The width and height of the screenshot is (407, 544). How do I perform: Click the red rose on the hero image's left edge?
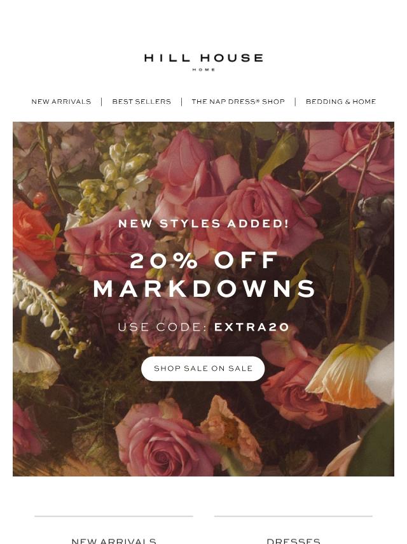point(34,236)
